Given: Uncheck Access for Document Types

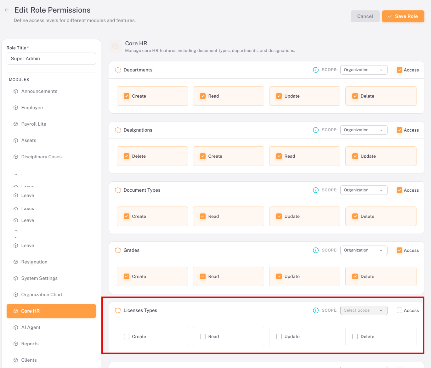Looking at the screenshot, I should tap(400, 190).
